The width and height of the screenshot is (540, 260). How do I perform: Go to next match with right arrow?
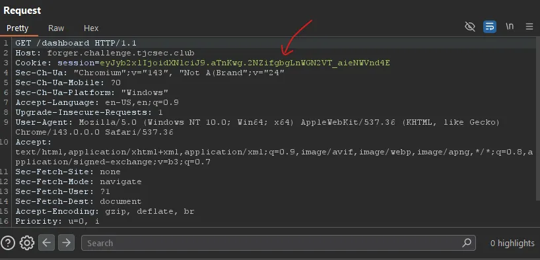pos(66,243)
